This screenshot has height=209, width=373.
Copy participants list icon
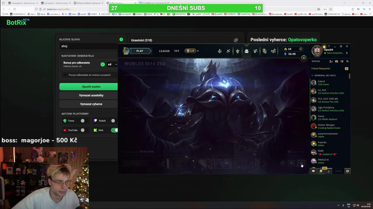(236, 40)
